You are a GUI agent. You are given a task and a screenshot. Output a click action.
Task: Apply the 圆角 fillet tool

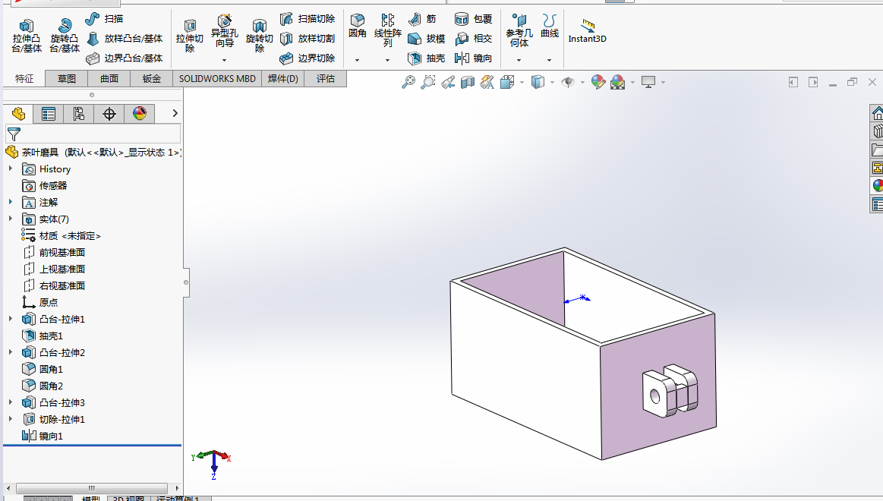click(x=358, y=27)
